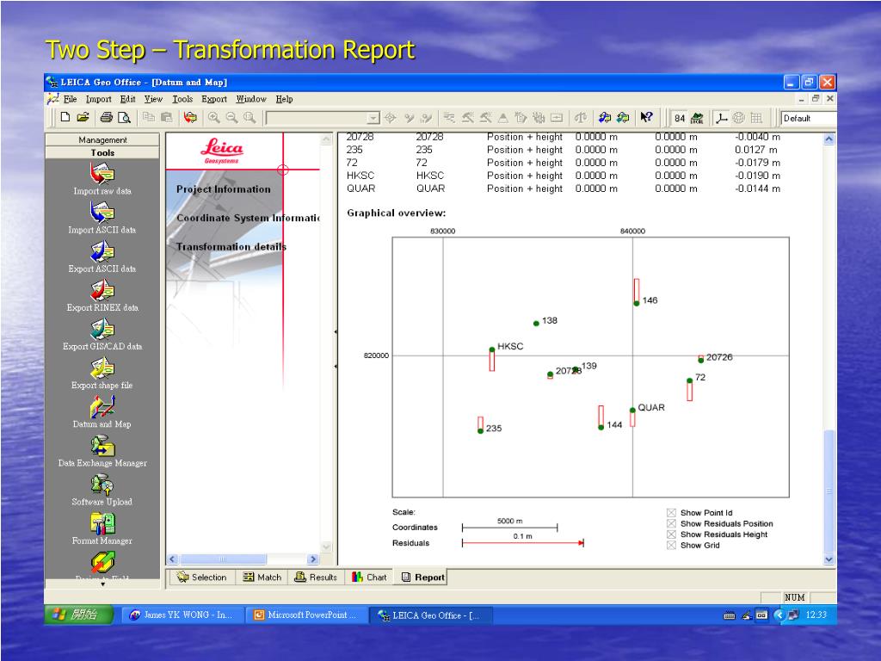Jump to the Coordinate System Information section
The image size is (881, 661).
click(248, 218)
